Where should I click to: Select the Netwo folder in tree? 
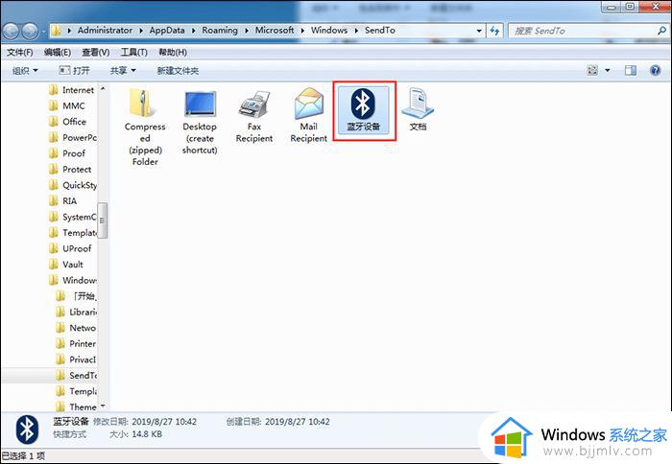point(76,328)
